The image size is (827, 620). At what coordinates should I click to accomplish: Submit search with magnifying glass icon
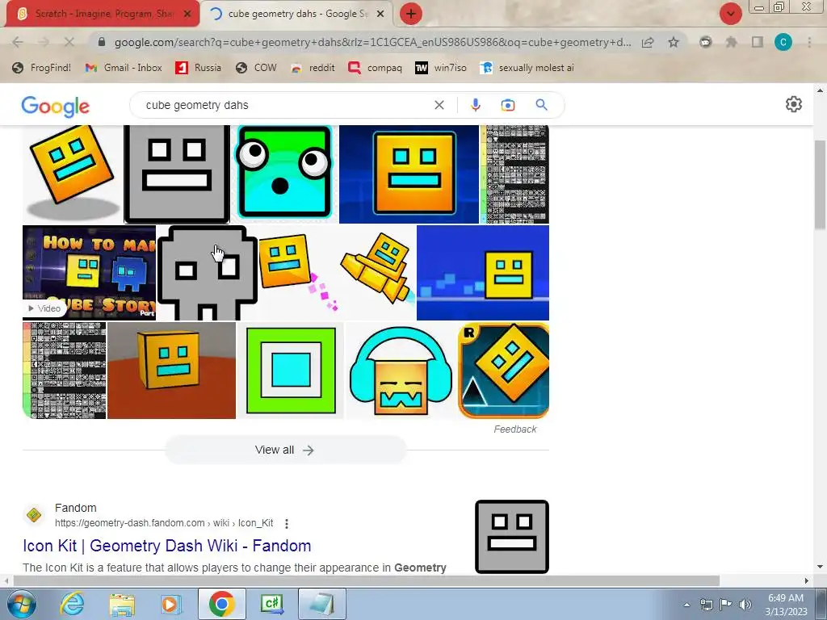click(541, 105)
